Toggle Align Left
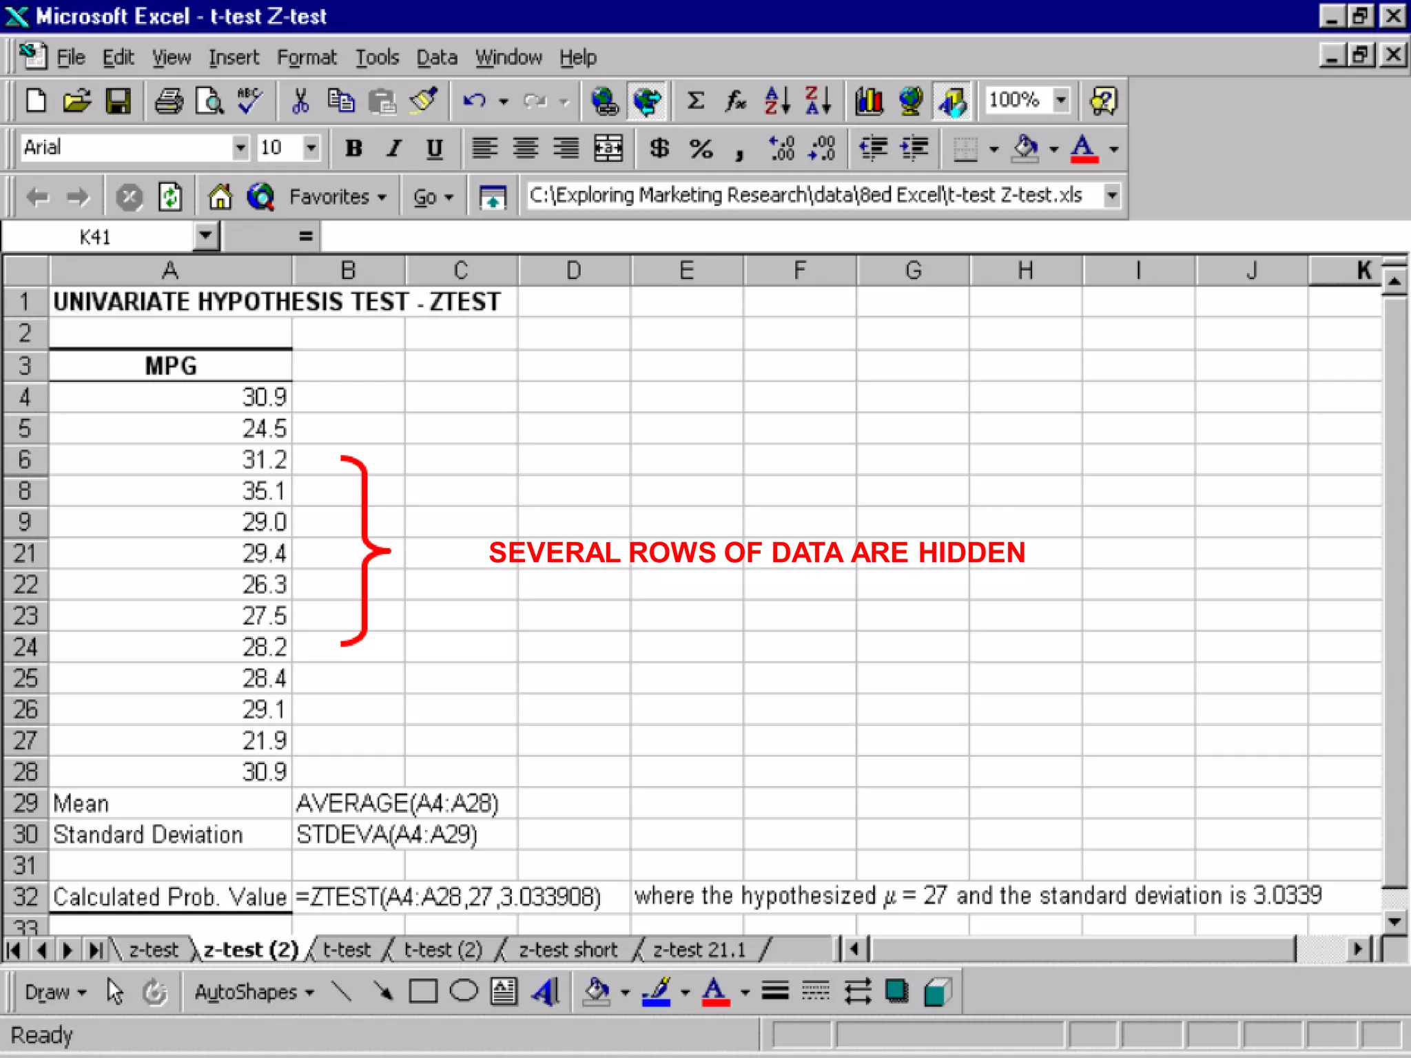The height and width of the screenshot is (1058, 1411). [485, 148]
